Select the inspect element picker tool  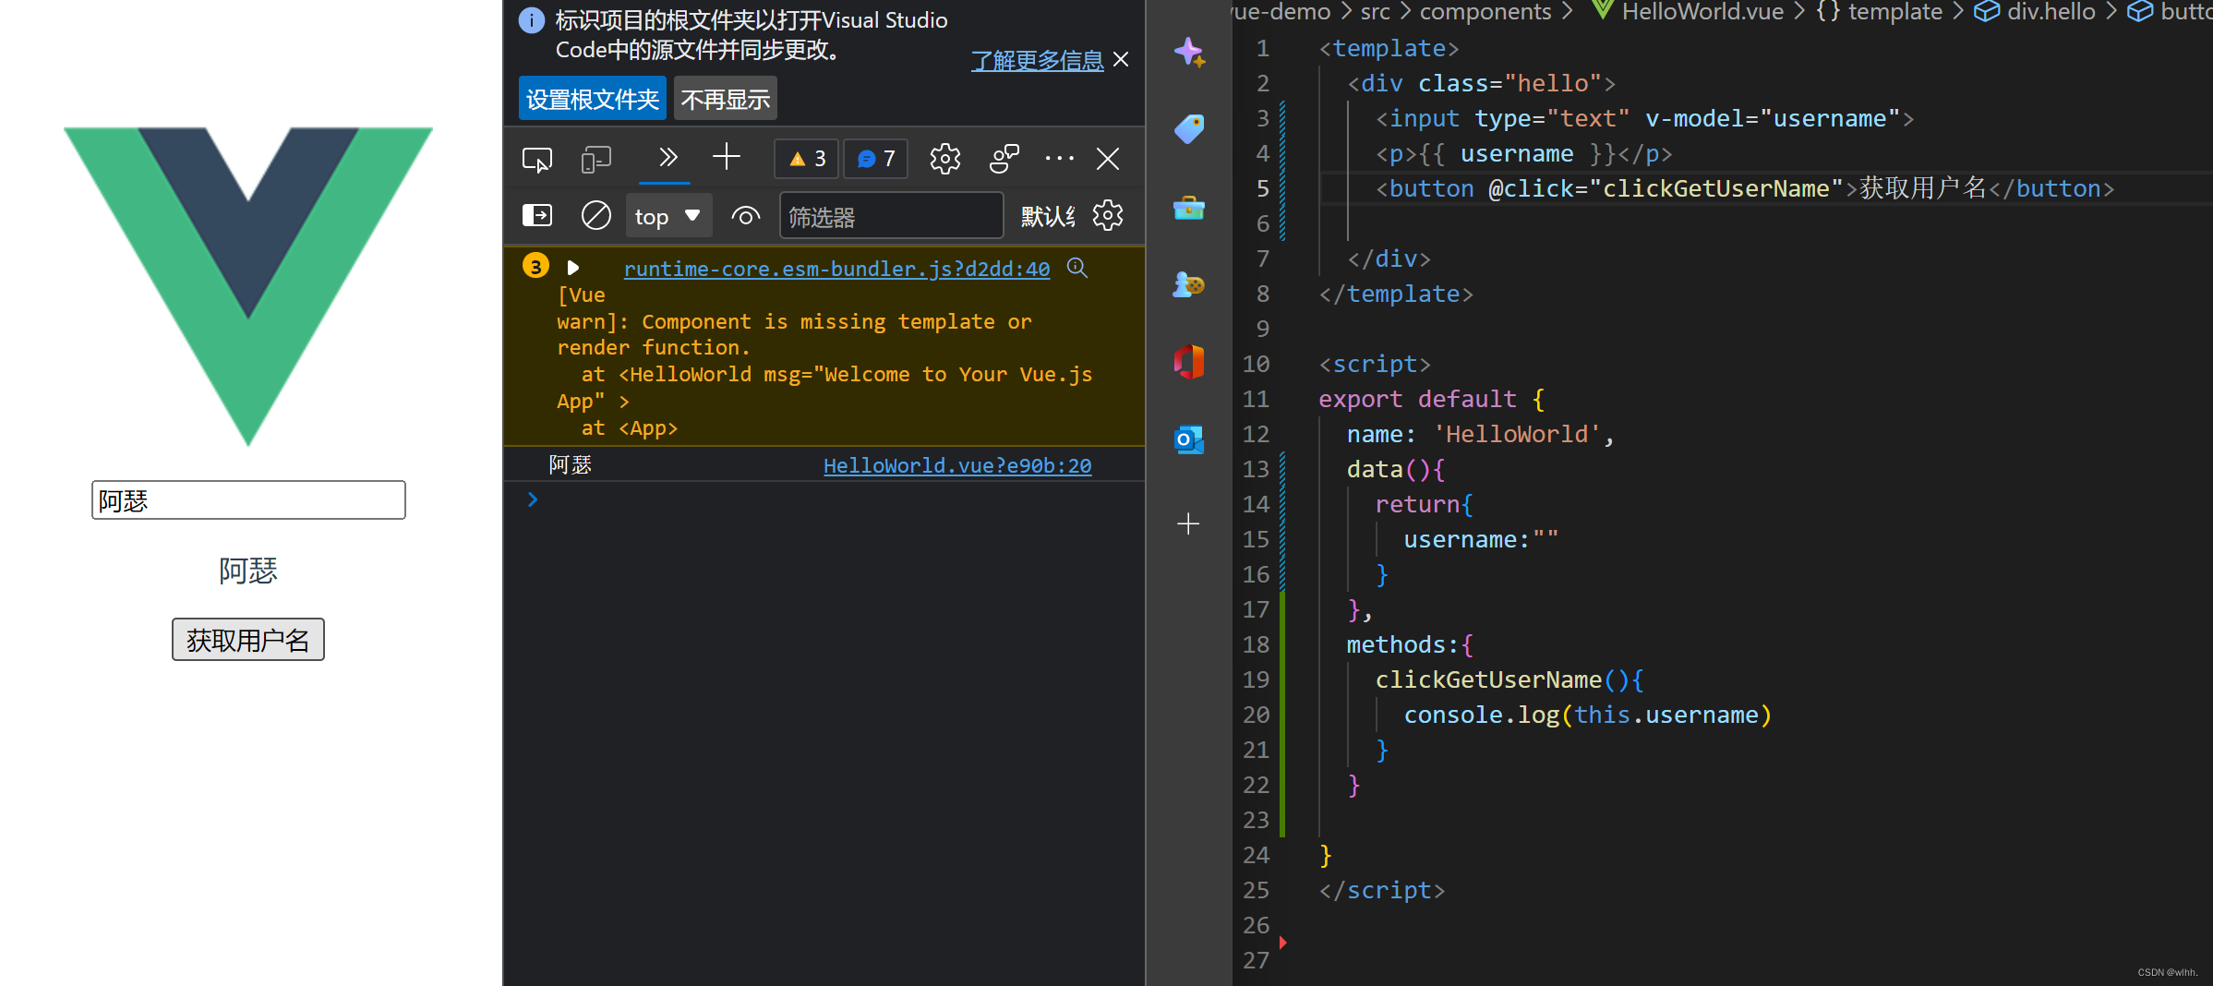(537, 160)
